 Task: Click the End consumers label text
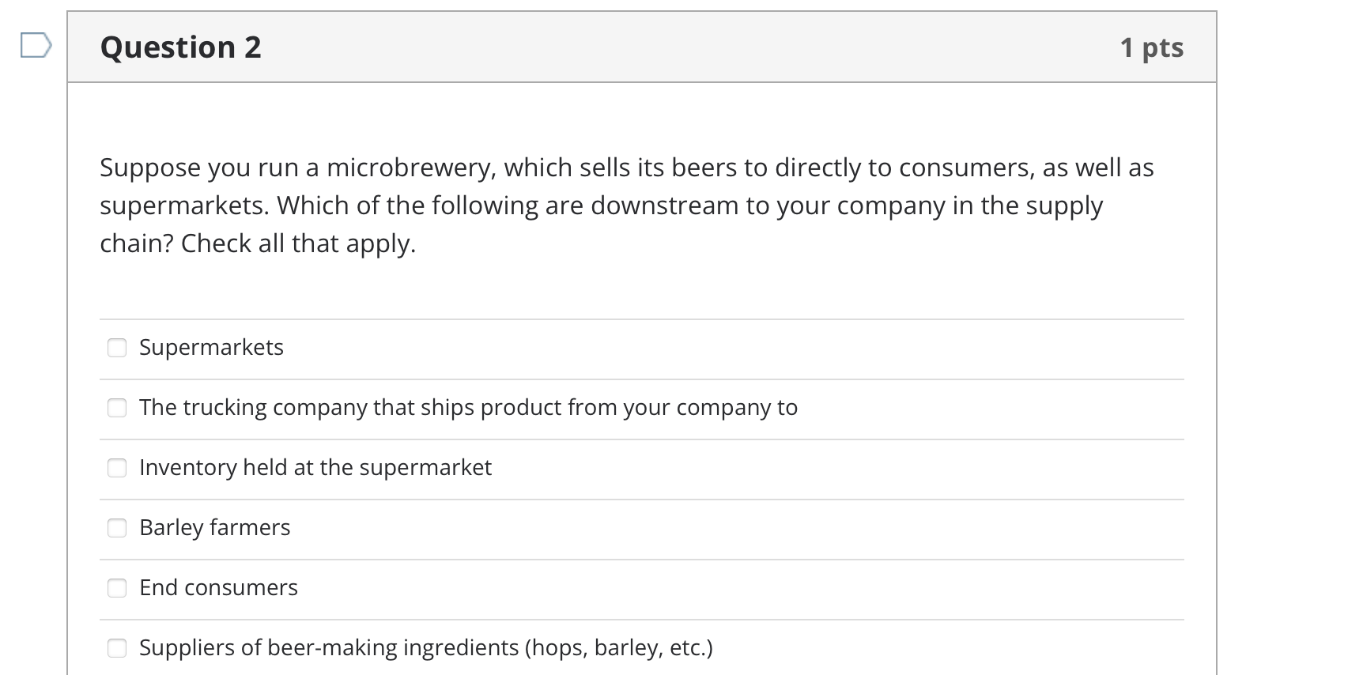pos(218,587)
